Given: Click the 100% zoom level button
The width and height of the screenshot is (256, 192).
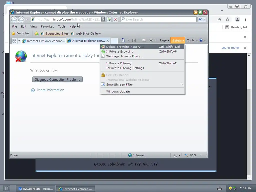Looking at the screenshot, I should point(190,155).
